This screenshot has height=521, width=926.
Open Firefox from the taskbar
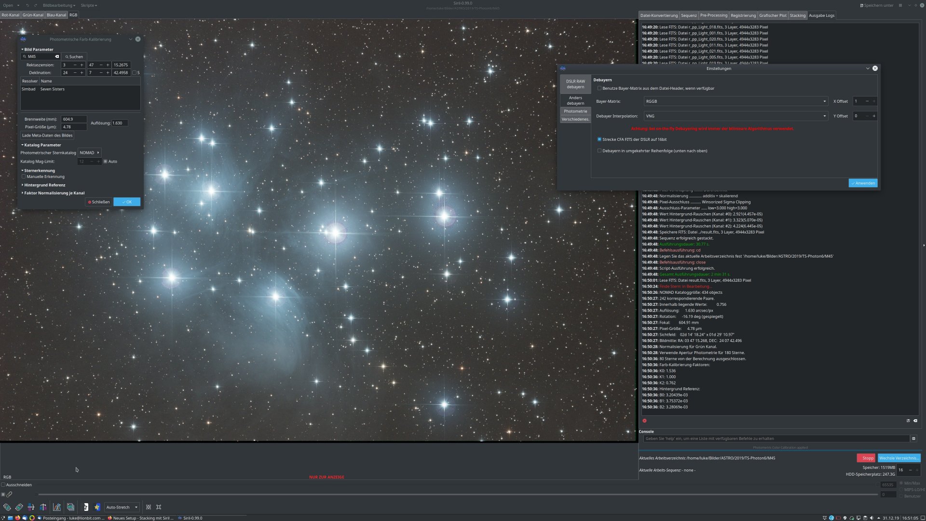(x=17, y=518)
